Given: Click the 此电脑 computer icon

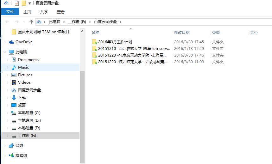Looking at the screenshot, I should pos(11,52).
